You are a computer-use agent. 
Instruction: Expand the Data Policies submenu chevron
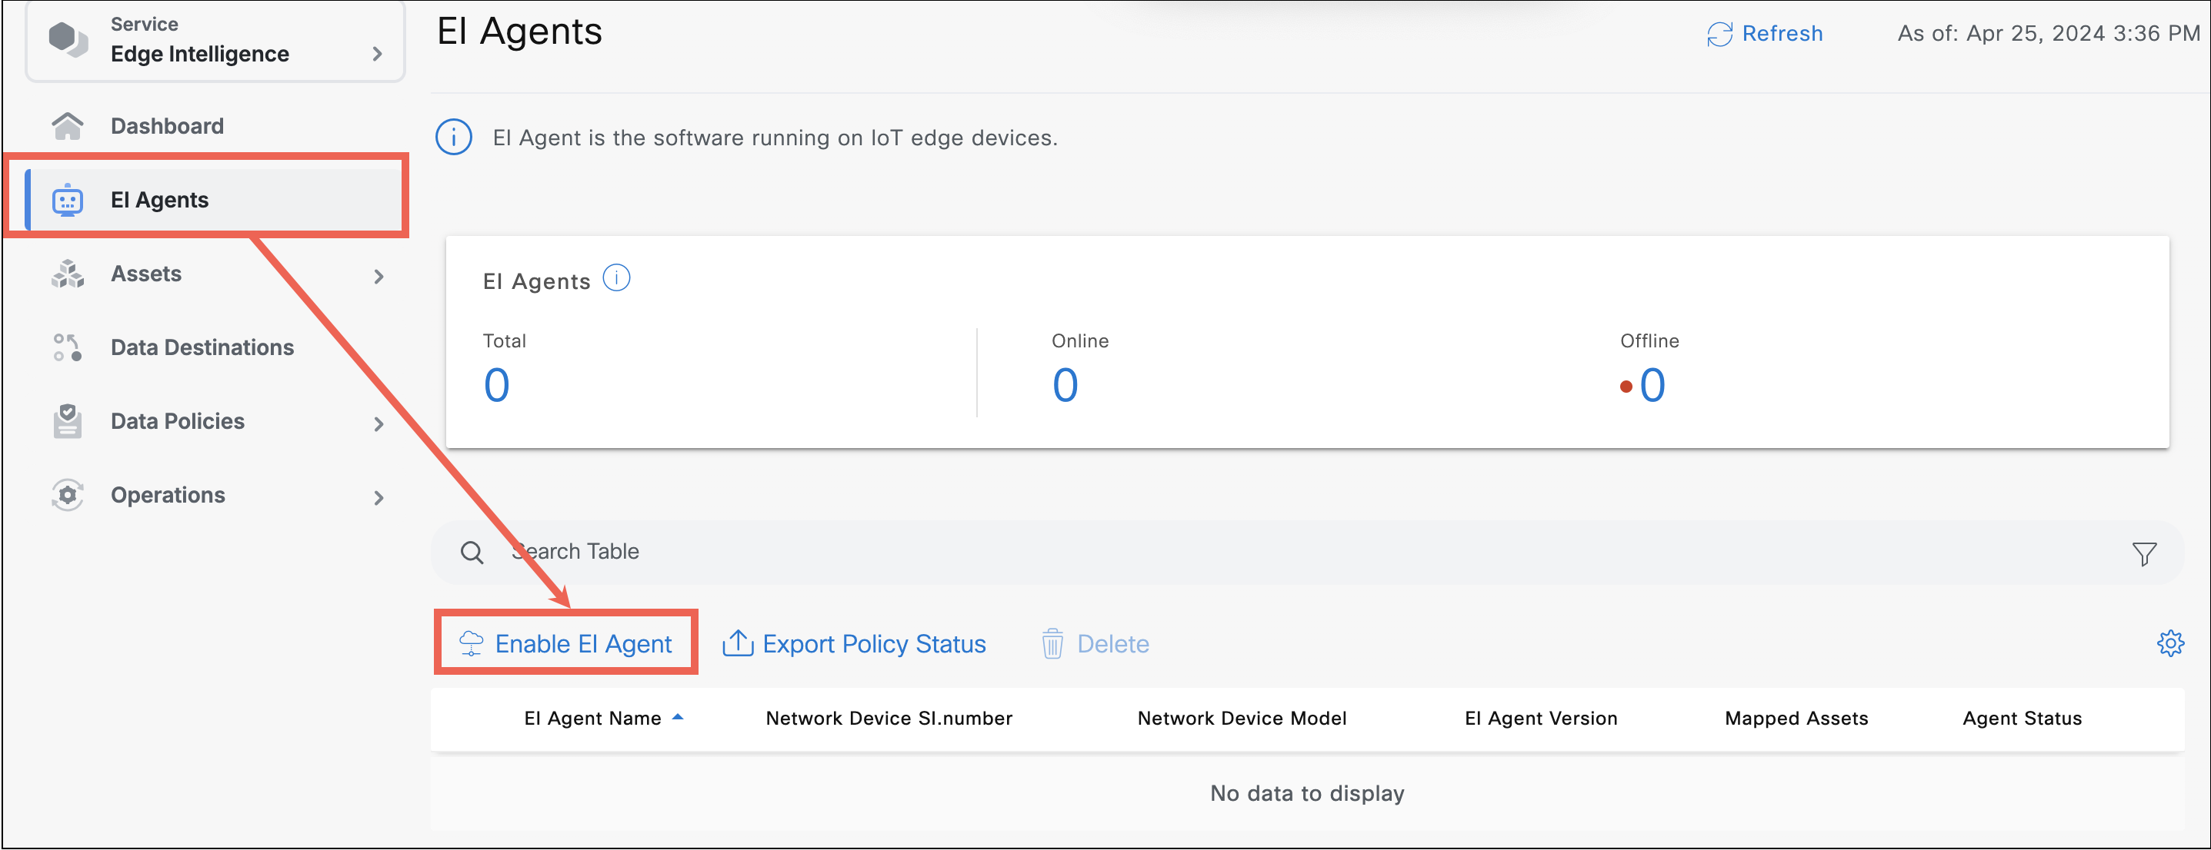point(379,423)
